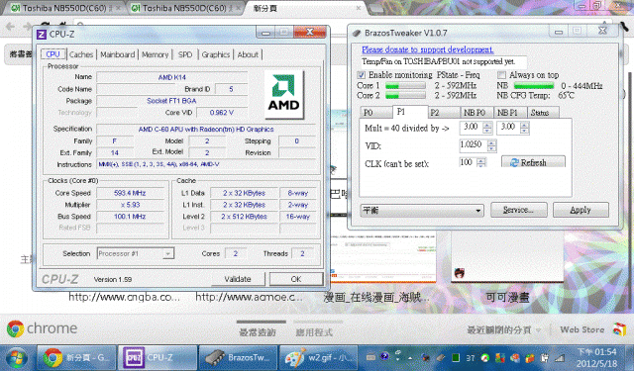This screenshot has height=371, width=634.
Task: Click the Refresh button
Action: 533,162
